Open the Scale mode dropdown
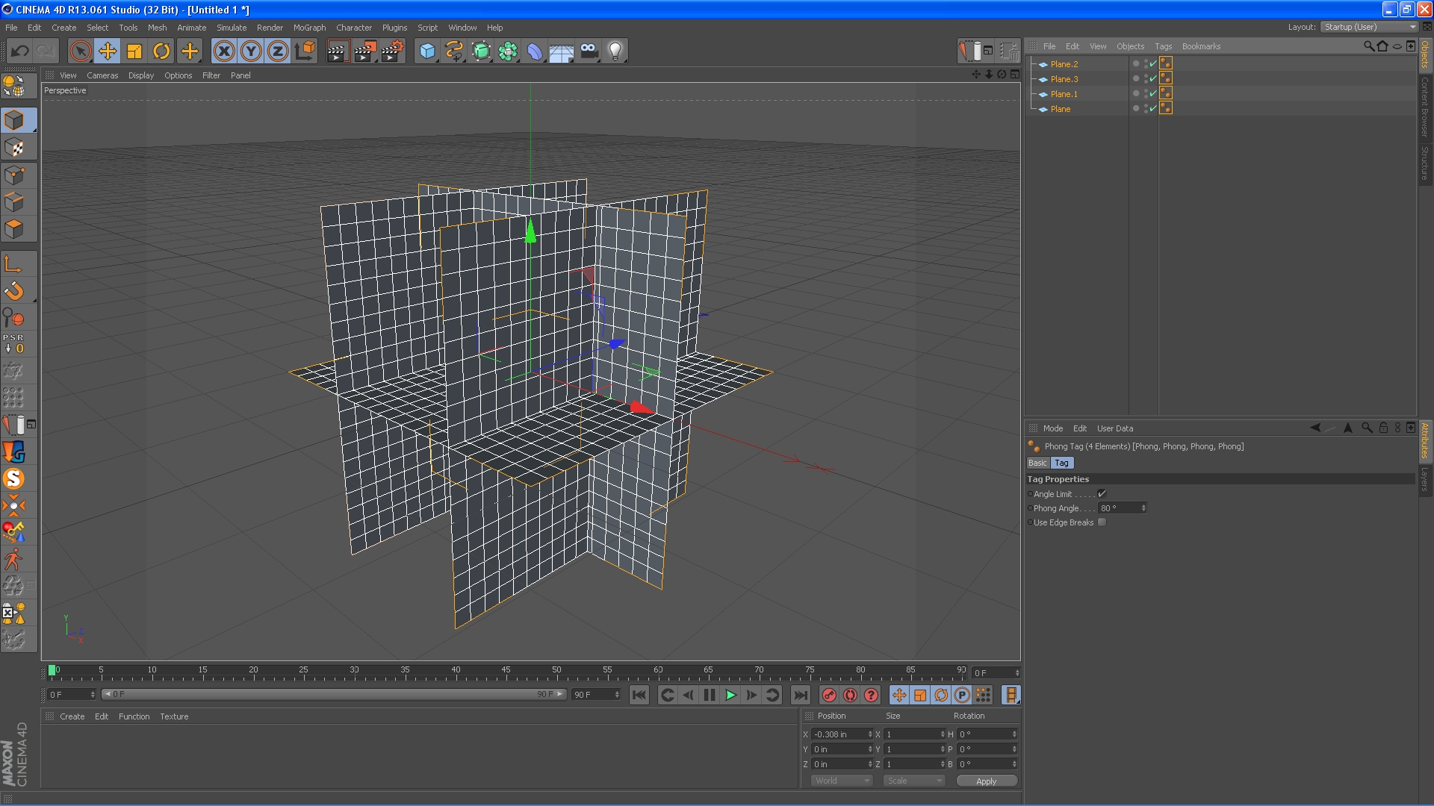Screen dimensions: 1434x806 914,781
